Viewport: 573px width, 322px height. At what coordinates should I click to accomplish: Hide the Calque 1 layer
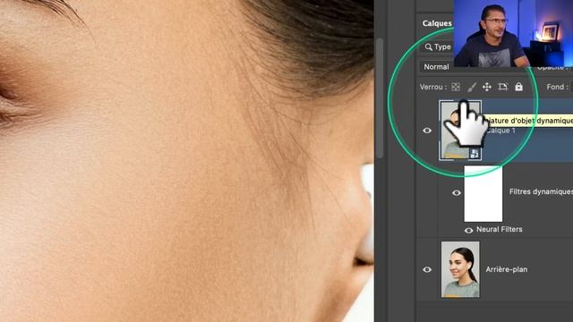[427, 131]
